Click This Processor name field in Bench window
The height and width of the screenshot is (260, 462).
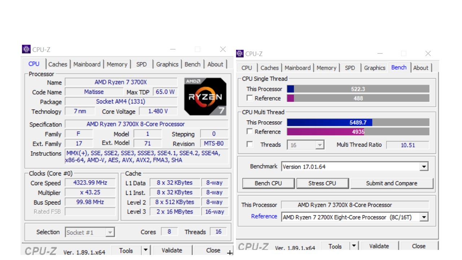355,205
